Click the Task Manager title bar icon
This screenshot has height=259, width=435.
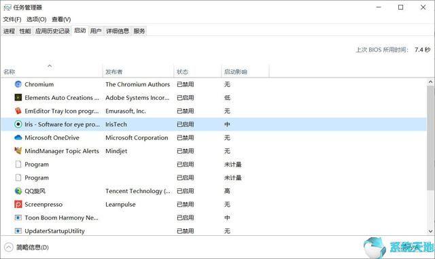point(7,7)
